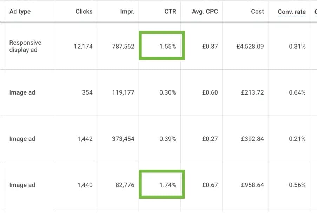318x213 pixels.
Task: Click the second Image ad row label
Action: 22,139
